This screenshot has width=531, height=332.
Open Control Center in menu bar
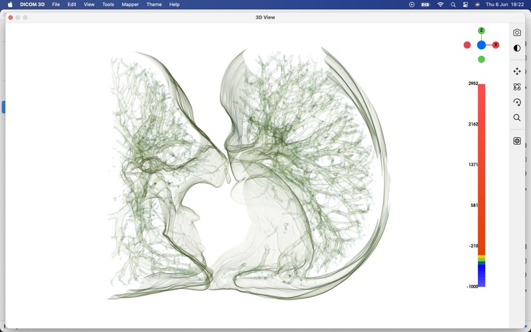coord(465,5)
